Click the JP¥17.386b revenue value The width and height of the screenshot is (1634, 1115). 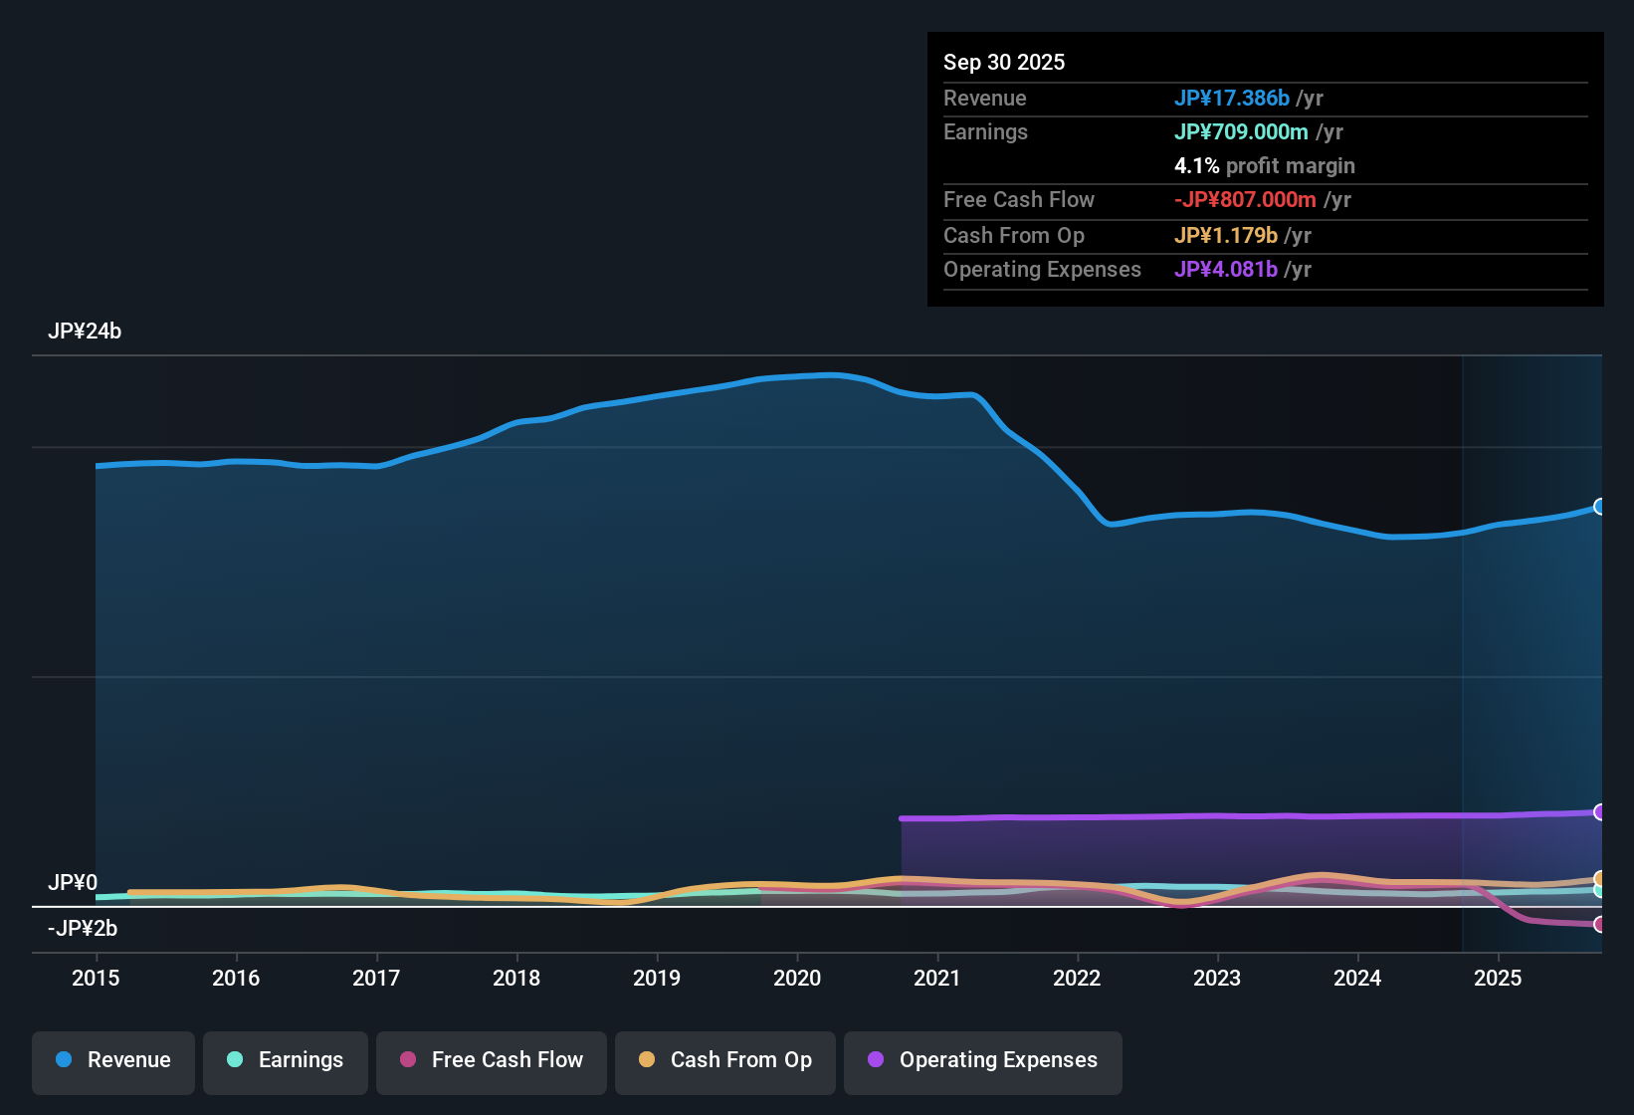[1232, 98]
